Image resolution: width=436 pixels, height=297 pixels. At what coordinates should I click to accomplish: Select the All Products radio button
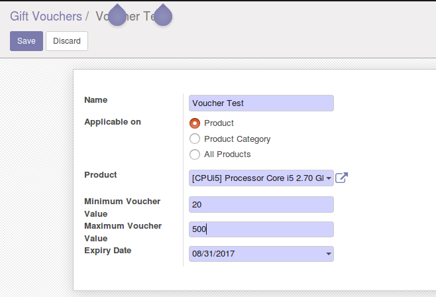(195, 154)
